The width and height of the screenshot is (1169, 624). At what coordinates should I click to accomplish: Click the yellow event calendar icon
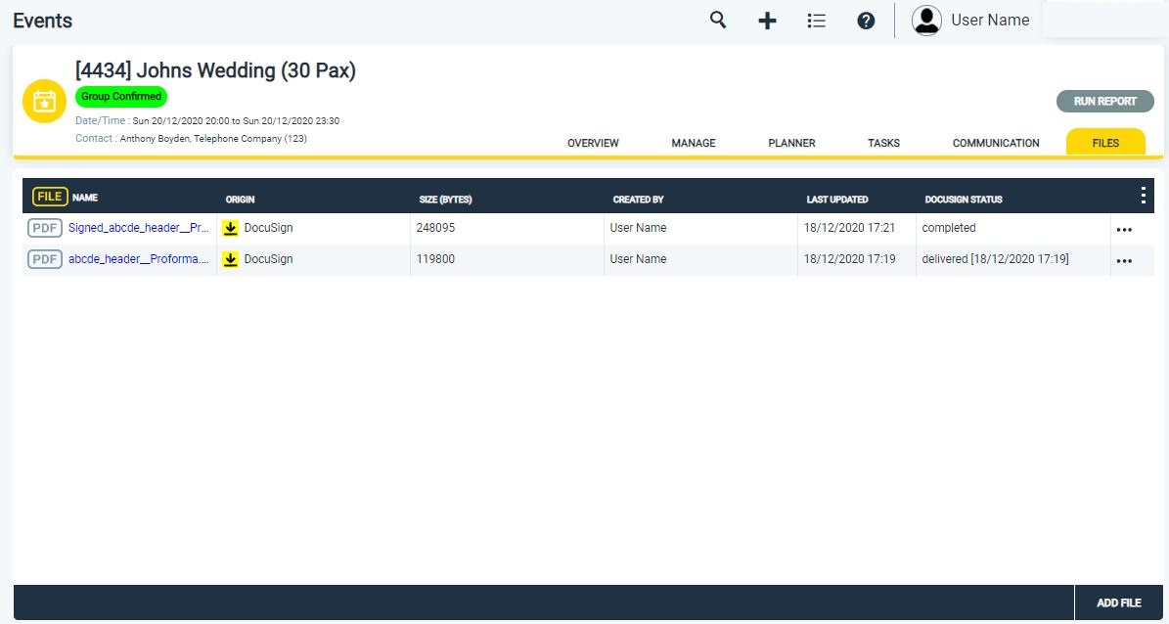tap(45, 101)
